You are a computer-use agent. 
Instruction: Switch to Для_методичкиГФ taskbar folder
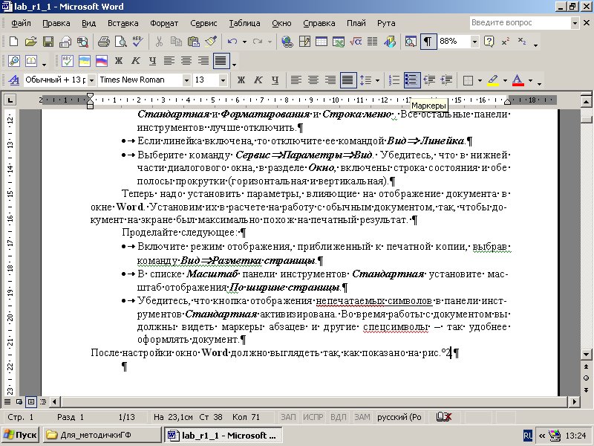pyautogui.click(x=102, y=435)
